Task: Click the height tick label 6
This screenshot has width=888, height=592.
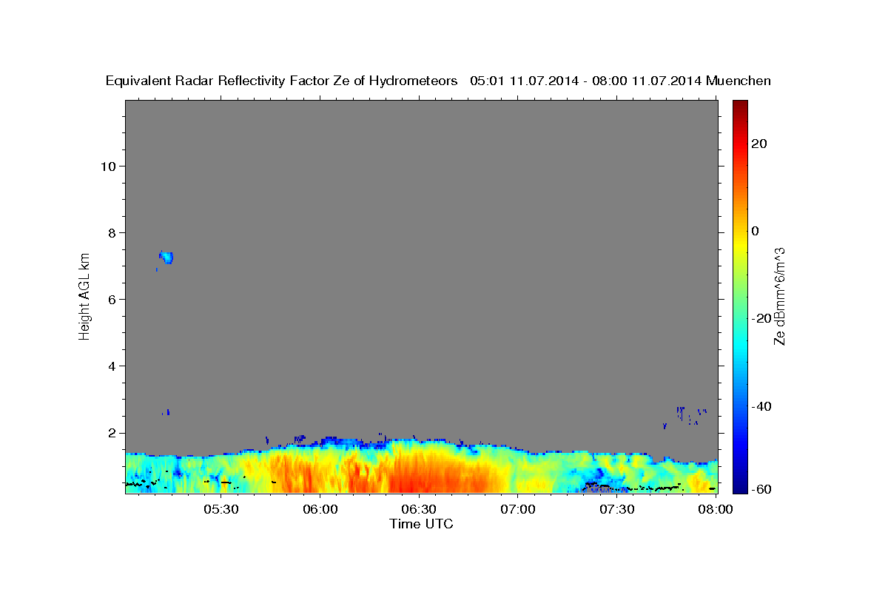Action: pos(111,299)
